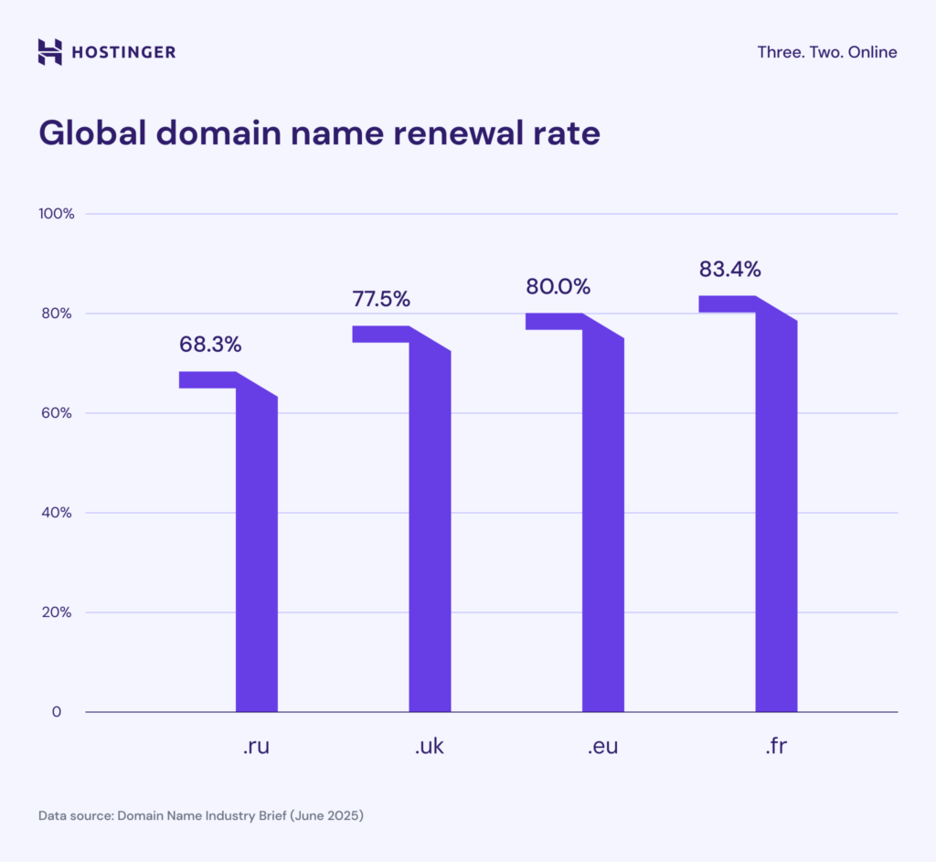Select the .fr axis label

point(774,746)
